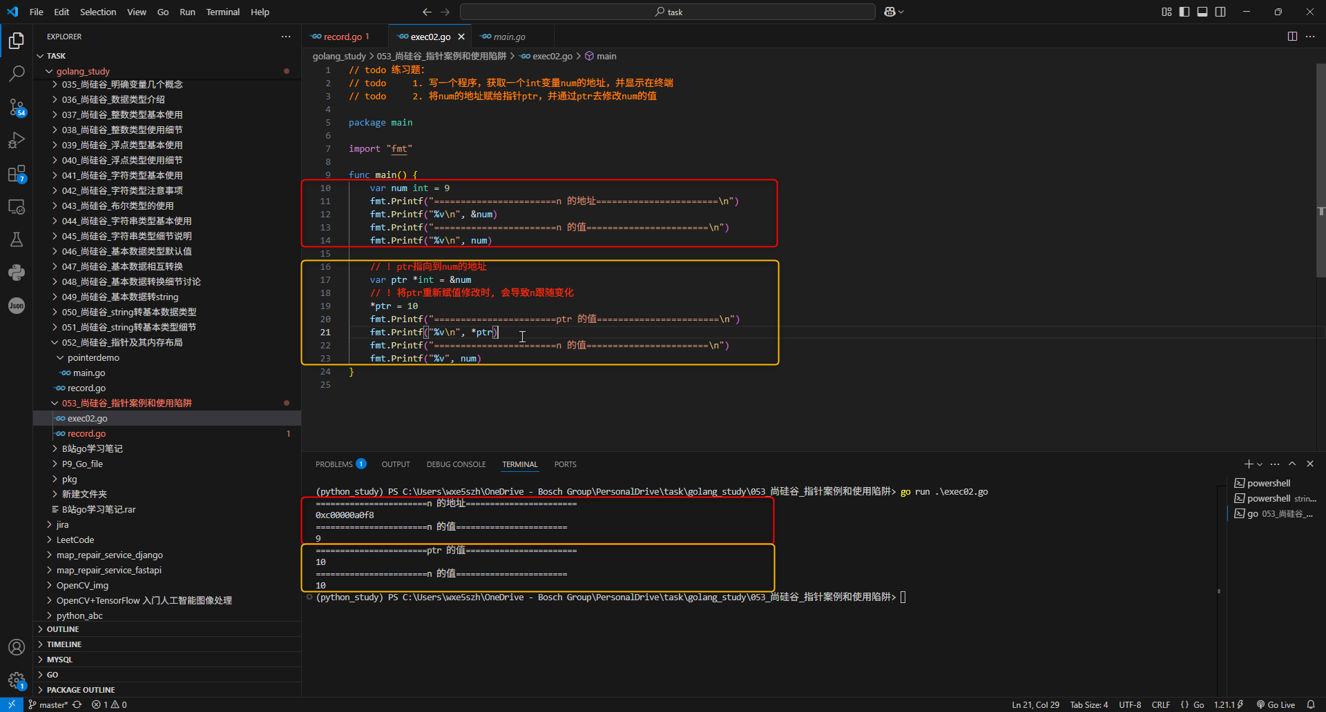The height and width of the screenshot is (712, 1326).
Task: Switch to the main.go editor tab
Action: (510, 37)
